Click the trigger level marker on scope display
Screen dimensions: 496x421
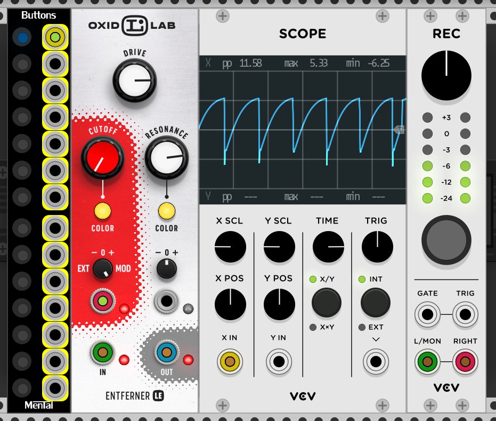[400, 129]
